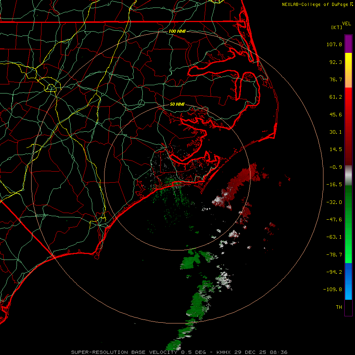This screenshot has height=355, width=355.
Task: Click the 50 NMI range ring label
Action: click(x=177, y=104)
